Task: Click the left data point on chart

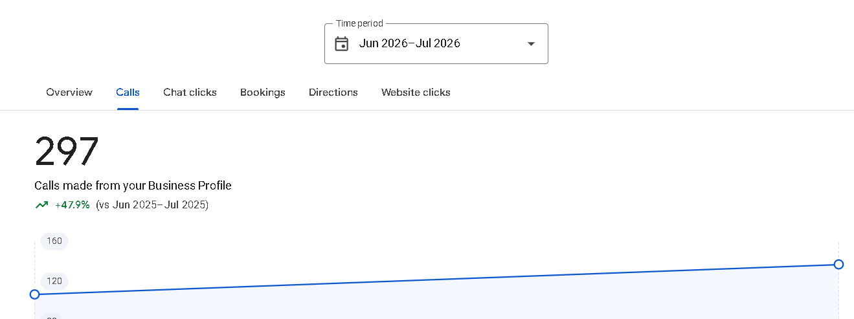Action: click(35, 294)
